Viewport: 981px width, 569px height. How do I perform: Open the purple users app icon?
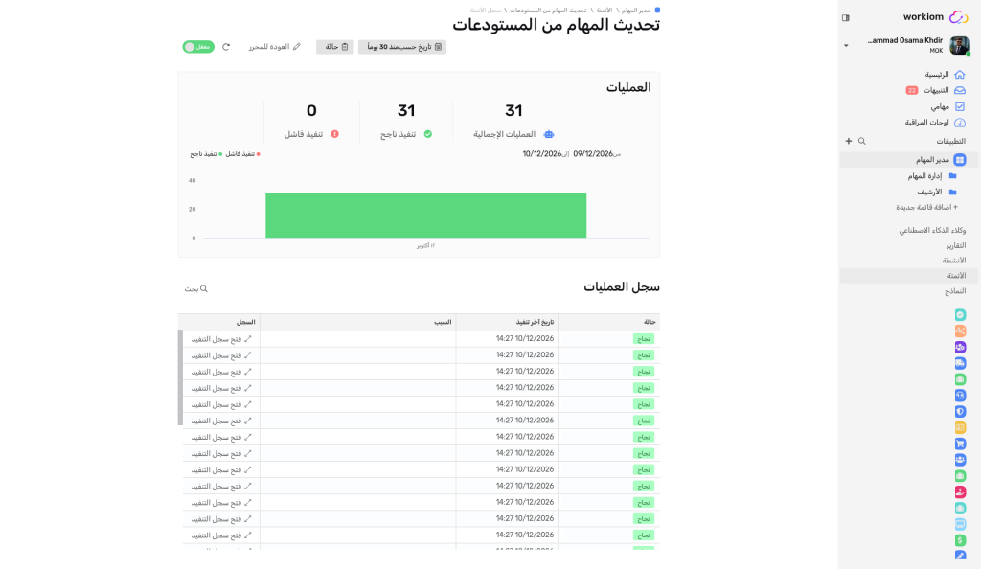pos(960,347)
